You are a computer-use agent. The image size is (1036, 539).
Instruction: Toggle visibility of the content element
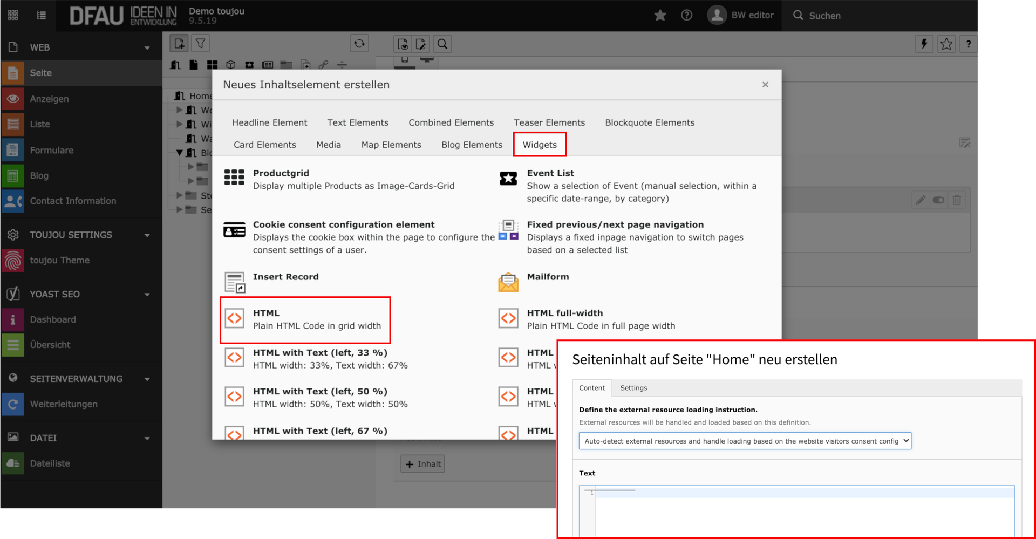pyautogui.click(x=938, y=200)
